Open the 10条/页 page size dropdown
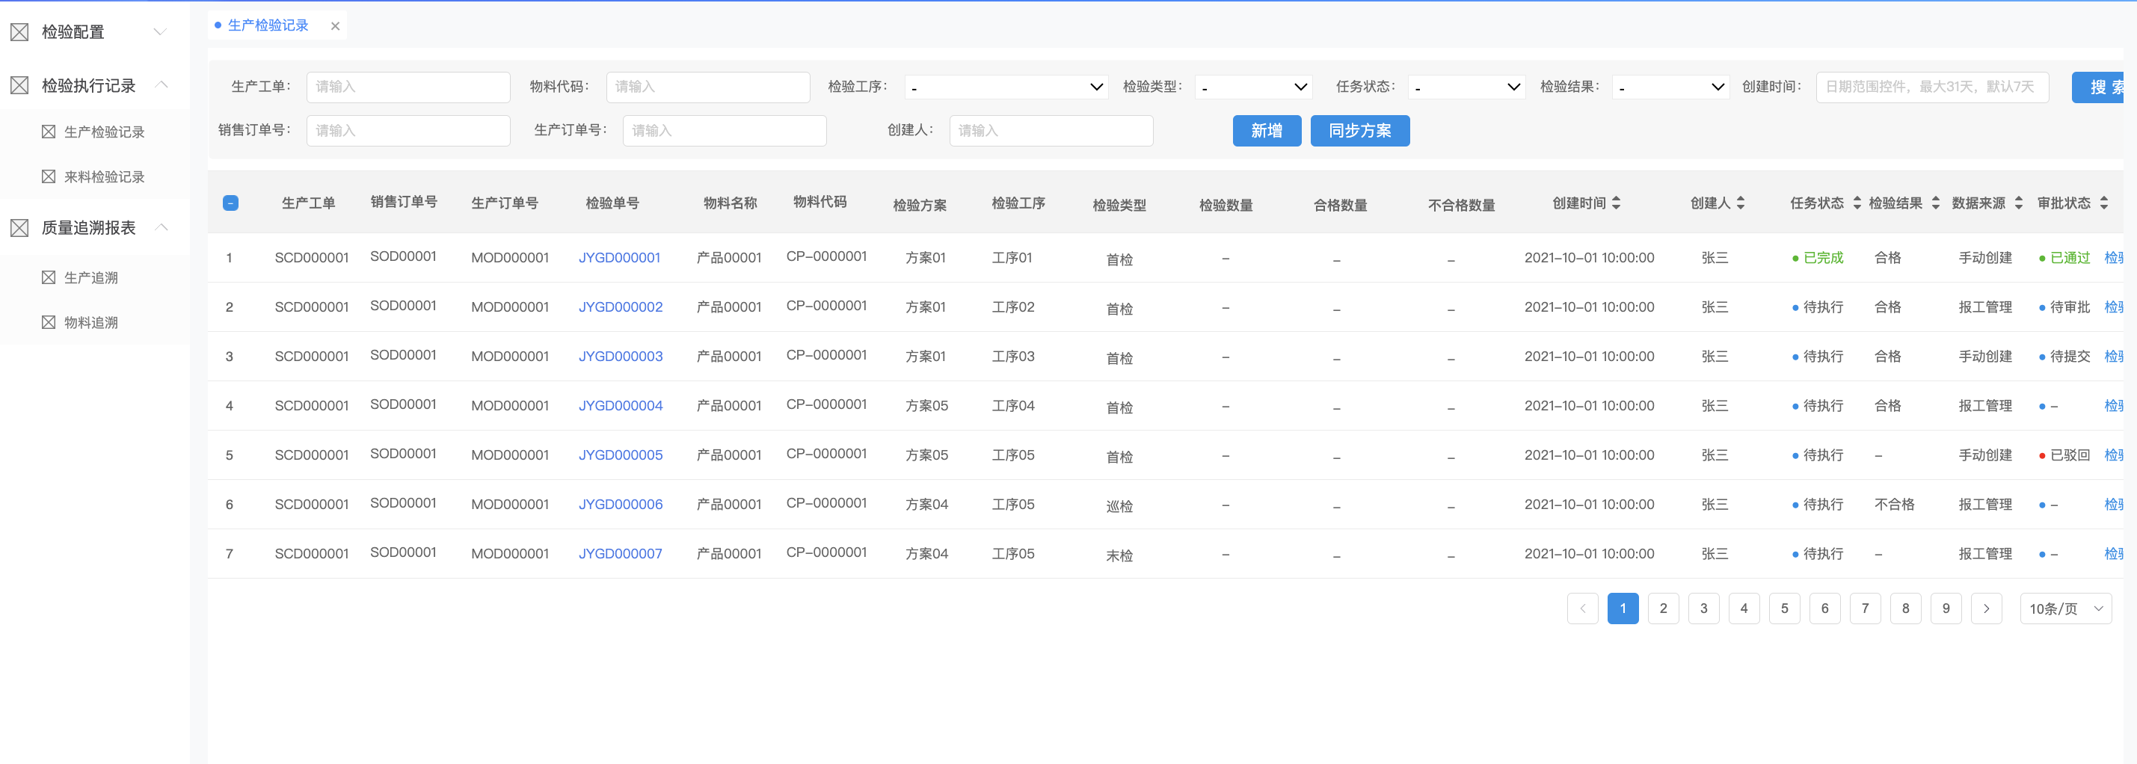Viewport: 2137px width, 764px height. [2066, 608]
